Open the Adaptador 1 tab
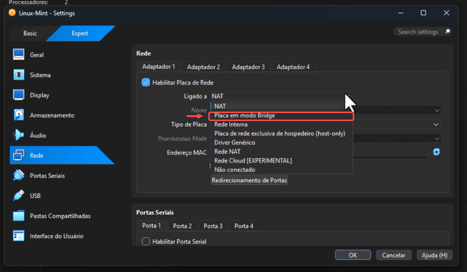This screenshot has height=272, width=467. point(159,66)
